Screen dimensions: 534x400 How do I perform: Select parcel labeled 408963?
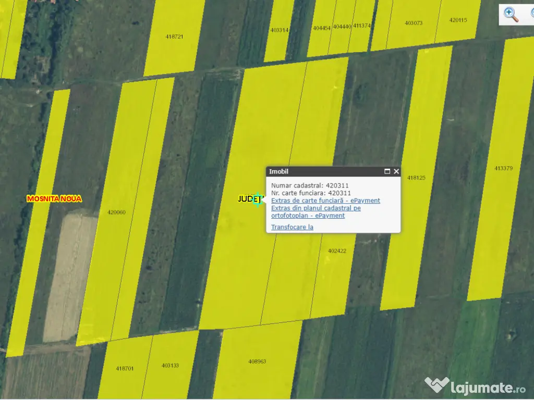pos(257,361)
